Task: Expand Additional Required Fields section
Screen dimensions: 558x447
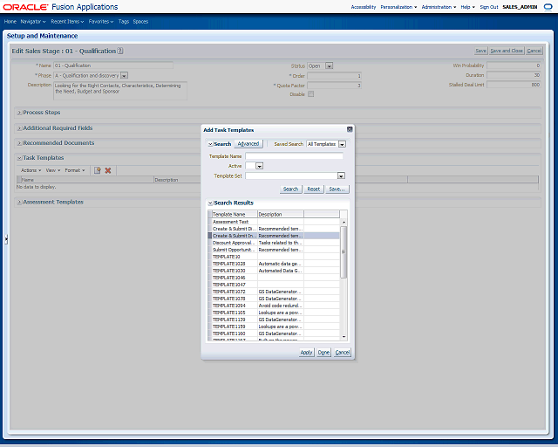Action: [x=19, y=128]
